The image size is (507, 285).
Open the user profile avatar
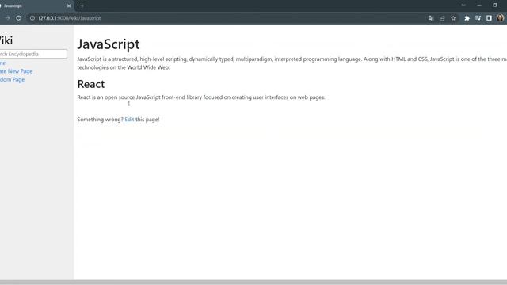500,18
